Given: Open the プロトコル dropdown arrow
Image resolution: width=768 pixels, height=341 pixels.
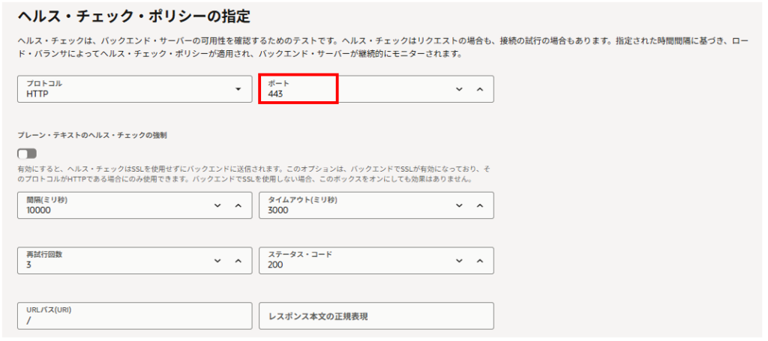Looking at the screenshot, I should (x=238, y=89).
